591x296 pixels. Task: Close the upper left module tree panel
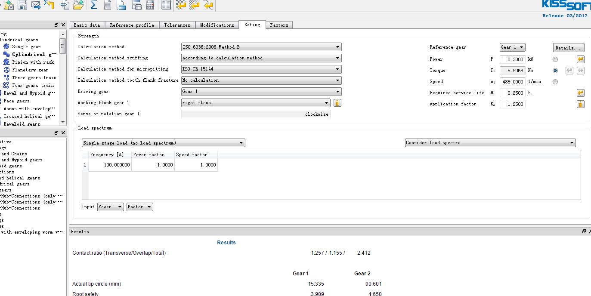coord(63,25)
